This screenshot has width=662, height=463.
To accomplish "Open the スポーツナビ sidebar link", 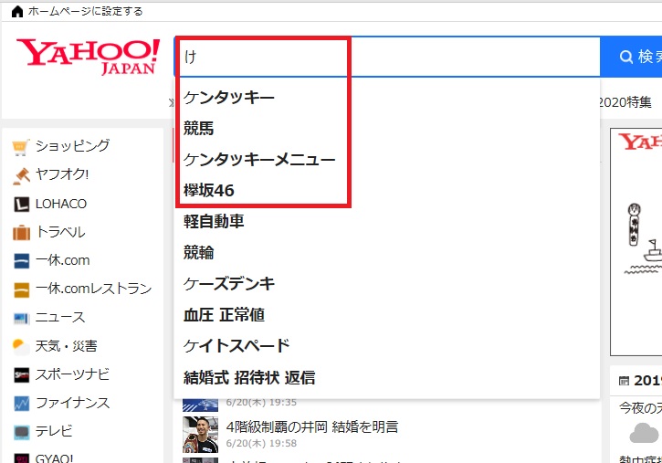I will coord(72,374).
